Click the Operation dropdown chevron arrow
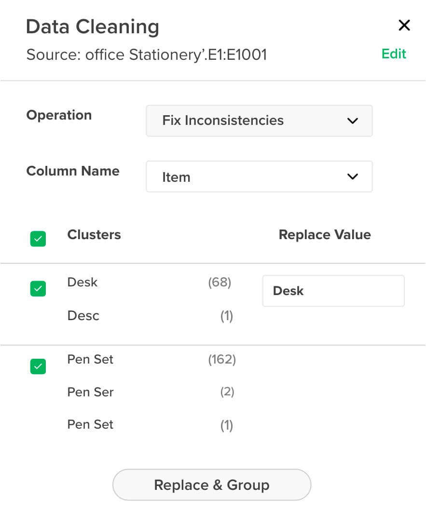This screenshot has height=527, width=426. (x=353, y=121)
